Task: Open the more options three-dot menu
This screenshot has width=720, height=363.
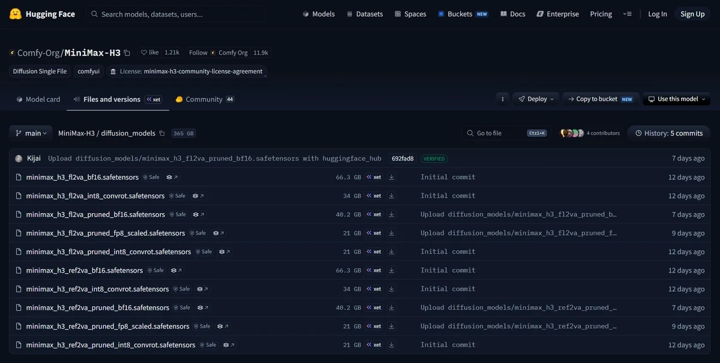Action: tap(503, 99)
